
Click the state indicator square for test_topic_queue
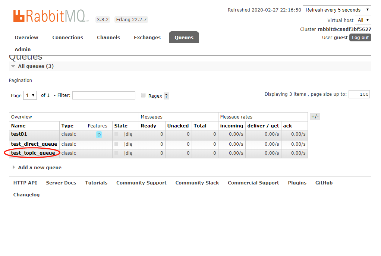(x=116, y=153)
